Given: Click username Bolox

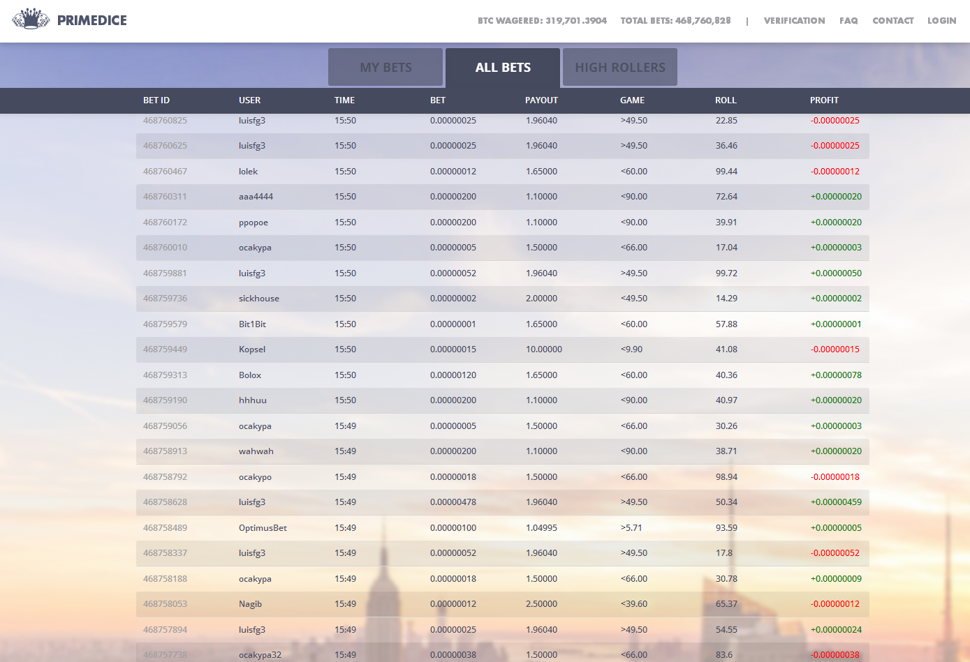Looking at the screenshot, I should tap(249, 375).
